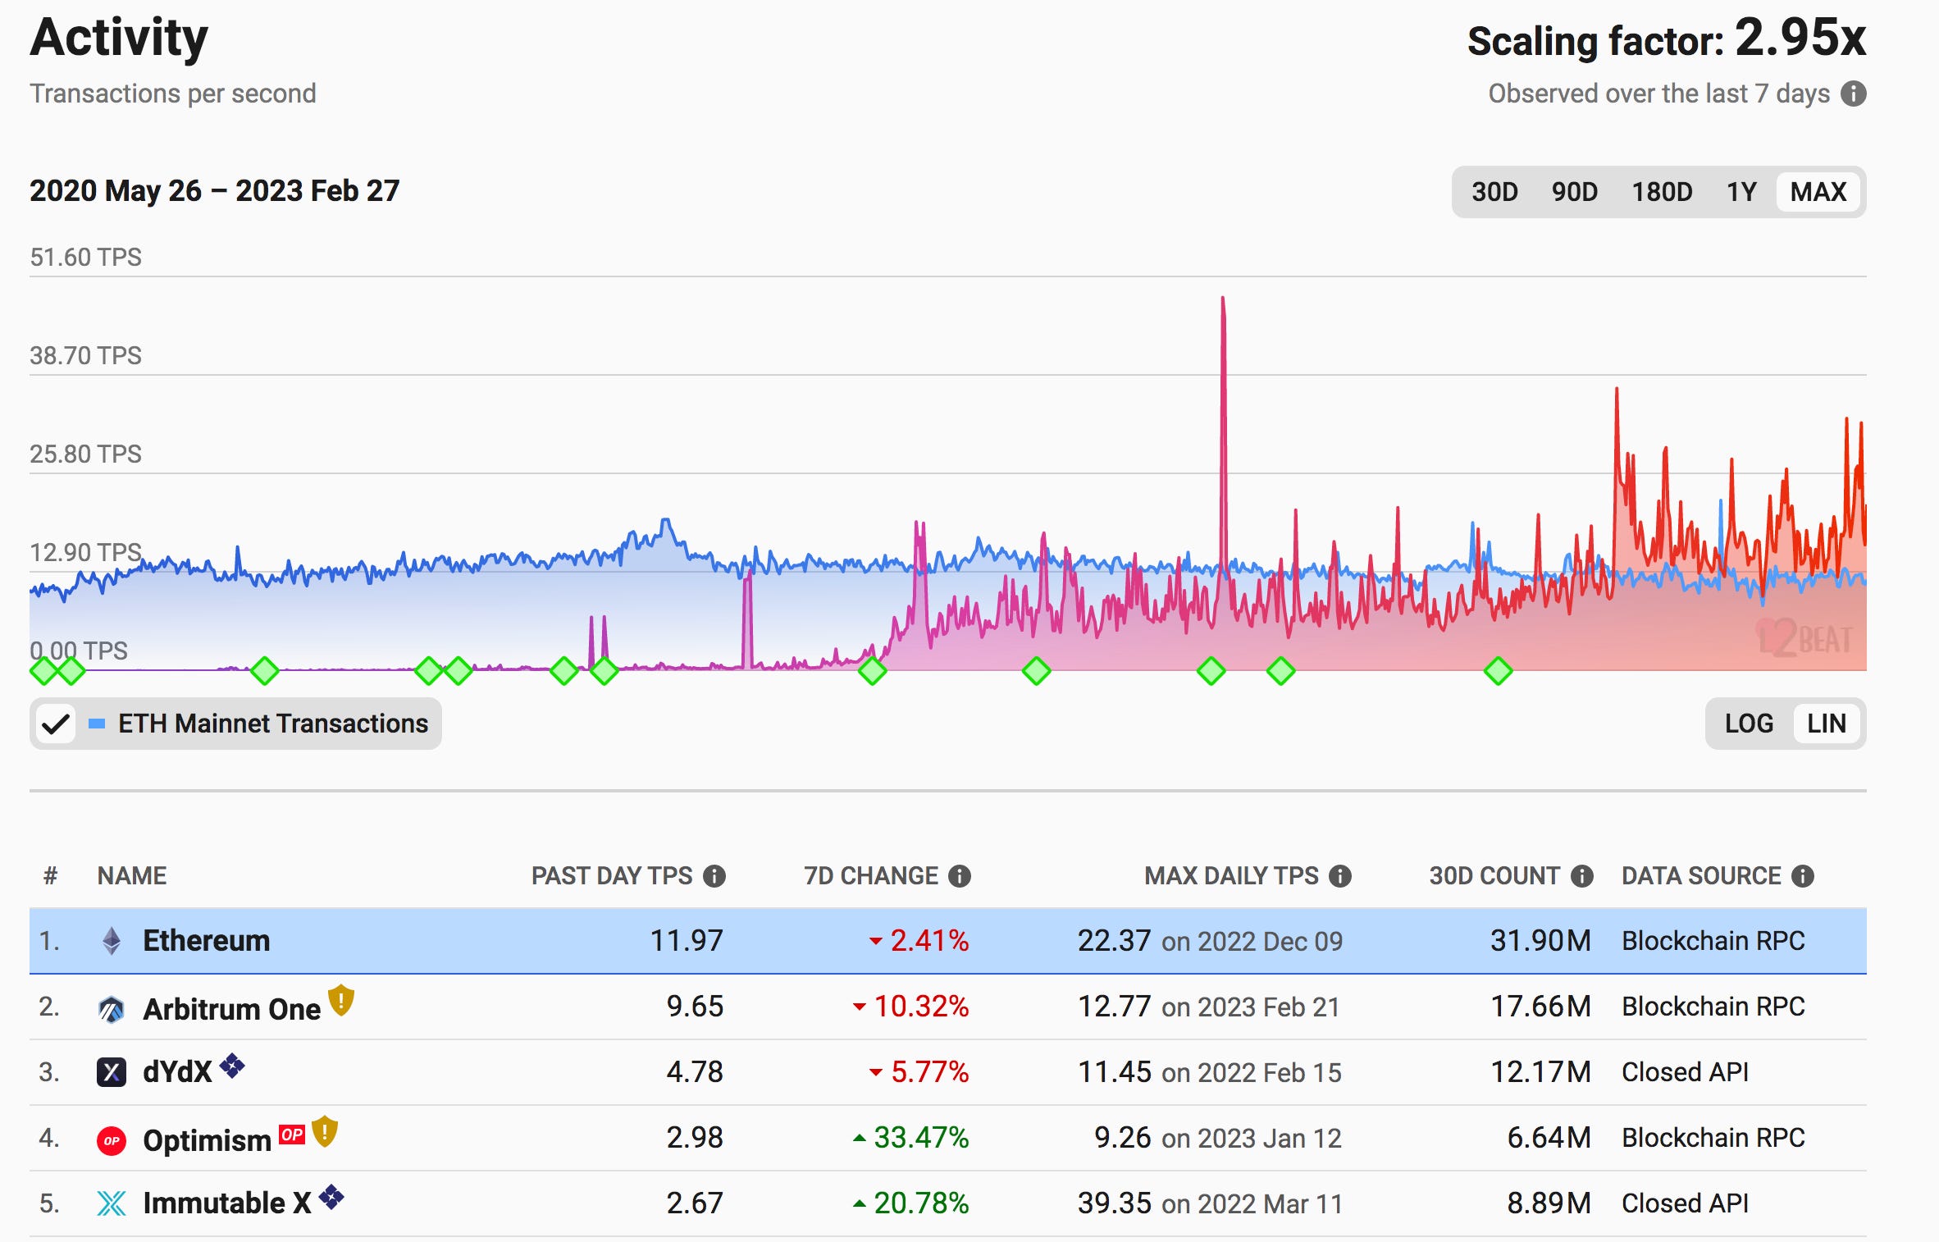Click the Optimism red logo icon

(x=112, y=1140)
